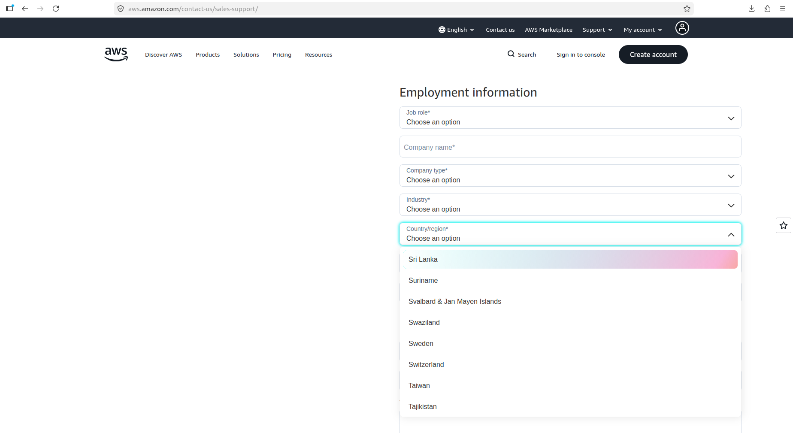This screenshot has height=433, width=793.
Task: Select Switzerland from the country list
Action: [426, 364]
